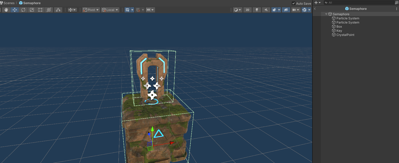Toggle grid snapping
The image size is (399, 163).
138,10
